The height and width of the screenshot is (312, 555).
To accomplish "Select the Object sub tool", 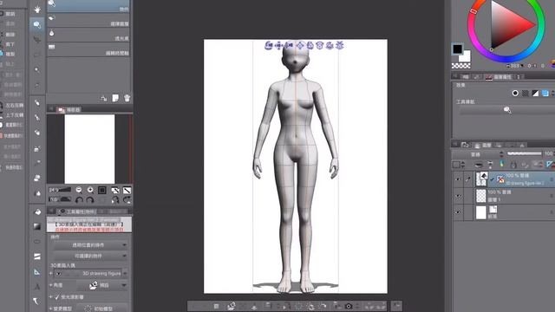I will 88,6.
